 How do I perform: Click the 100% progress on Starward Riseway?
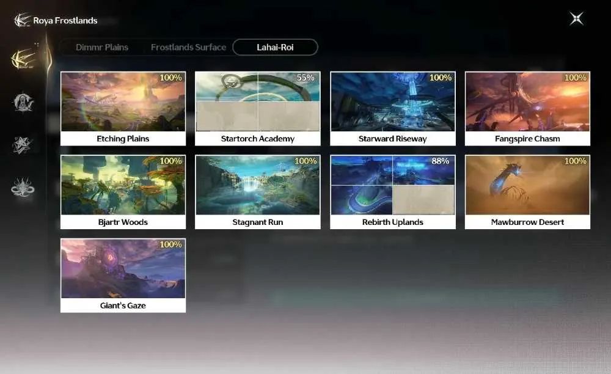pyautogui.click(x=441, y=78)
